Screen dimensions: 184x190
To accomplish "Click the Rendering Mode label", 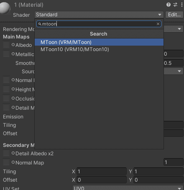I will click(x=18, y=29).
